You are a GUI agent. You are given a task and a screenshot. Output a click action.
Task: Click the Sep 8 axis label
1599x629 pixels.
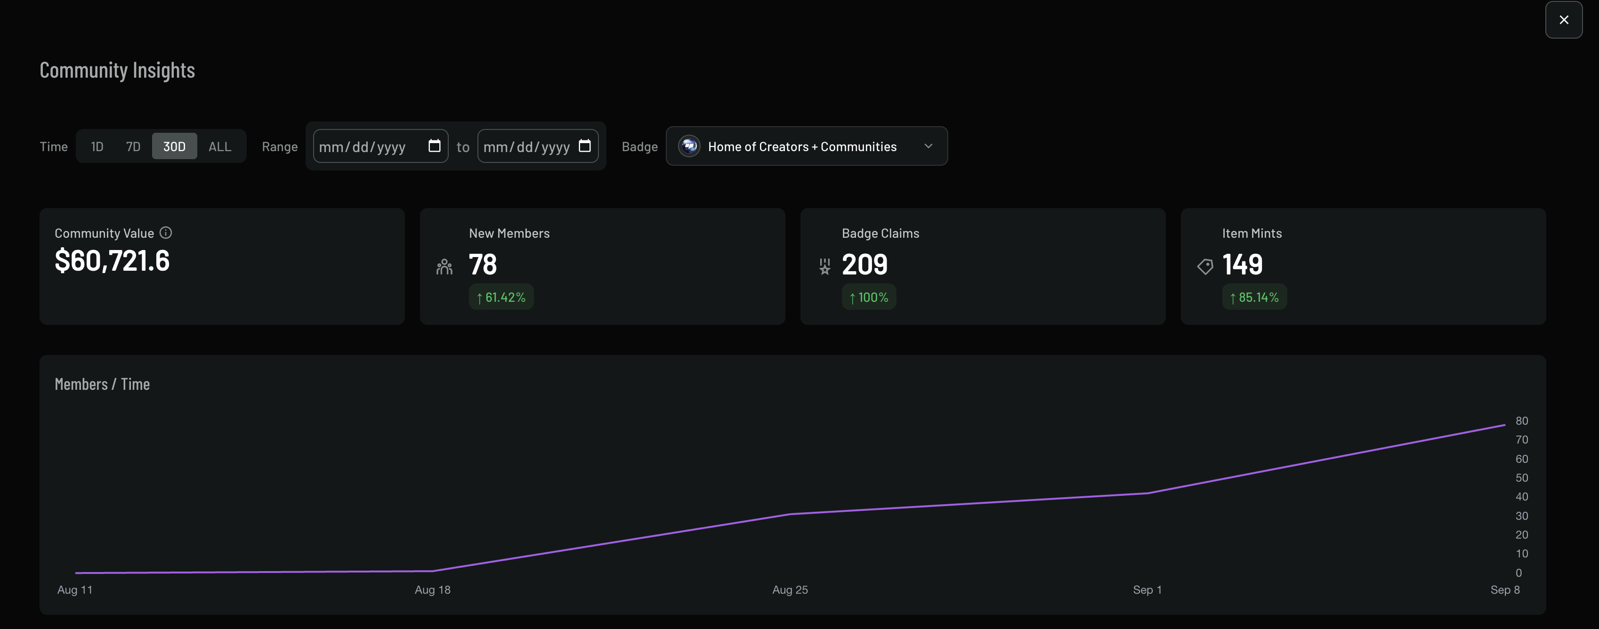coord(1505,590)
